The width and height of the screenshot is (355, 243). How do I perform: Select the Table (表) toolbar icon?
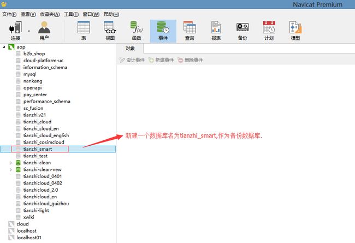tap(84, 31)
